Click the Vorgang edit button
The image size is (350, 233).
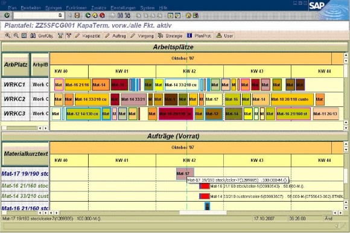point(142,36)
